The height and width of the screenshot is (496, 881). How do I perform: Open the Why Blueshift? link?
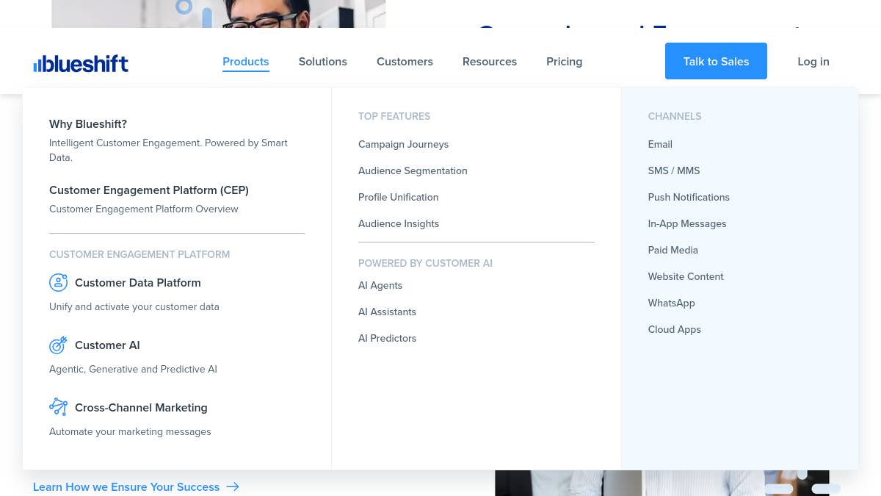click(x=88, y=124)
